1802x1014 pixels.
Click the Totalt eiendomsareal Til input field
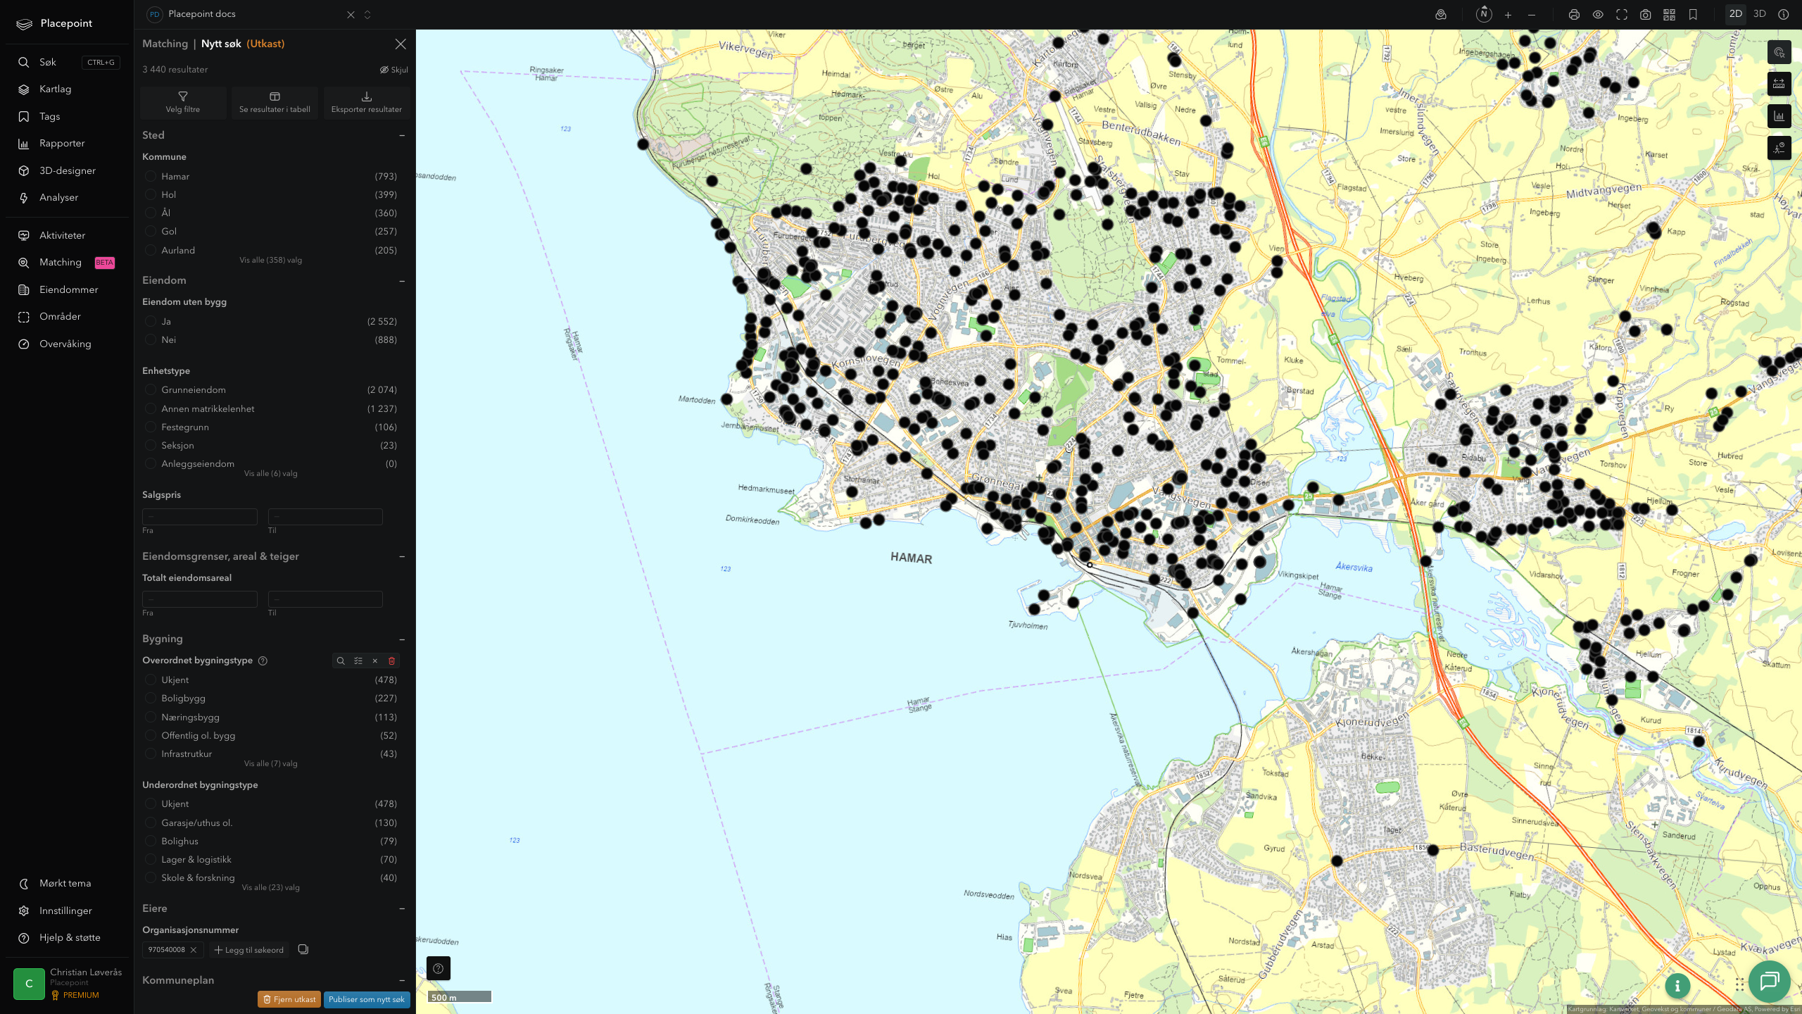[x=325, y=599]
